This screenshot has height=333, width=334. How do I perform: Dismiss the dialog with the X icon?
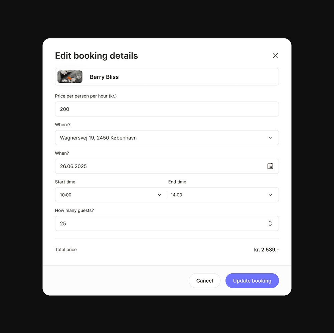click(275, 55)
